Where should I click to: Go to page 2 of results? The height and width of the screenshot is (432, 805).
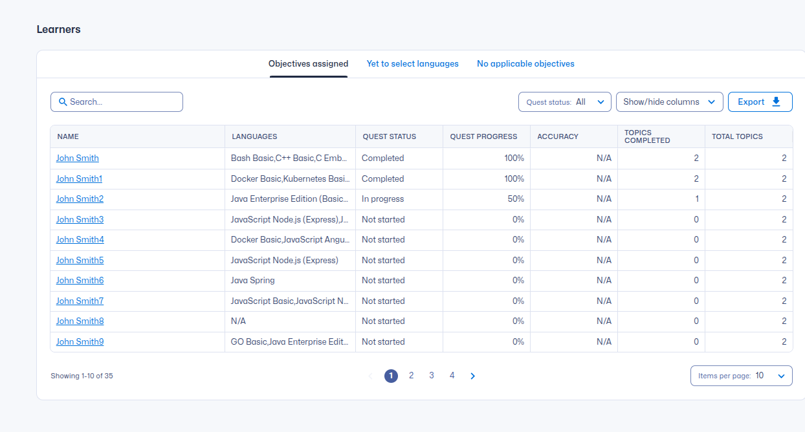click(x=411, y=376)
